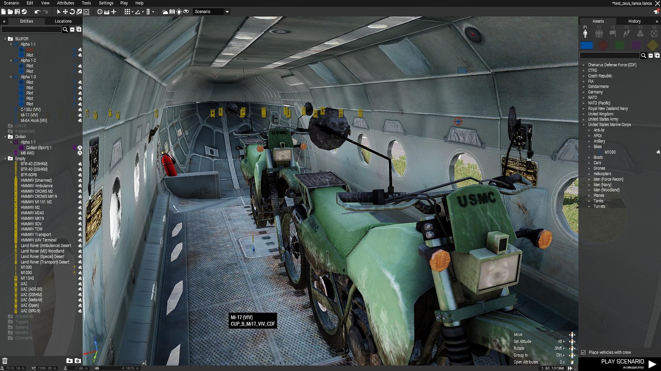Screen dimensions: 661x371
Task: Click the Undo toolbar icon
Action: coord(38,12)
